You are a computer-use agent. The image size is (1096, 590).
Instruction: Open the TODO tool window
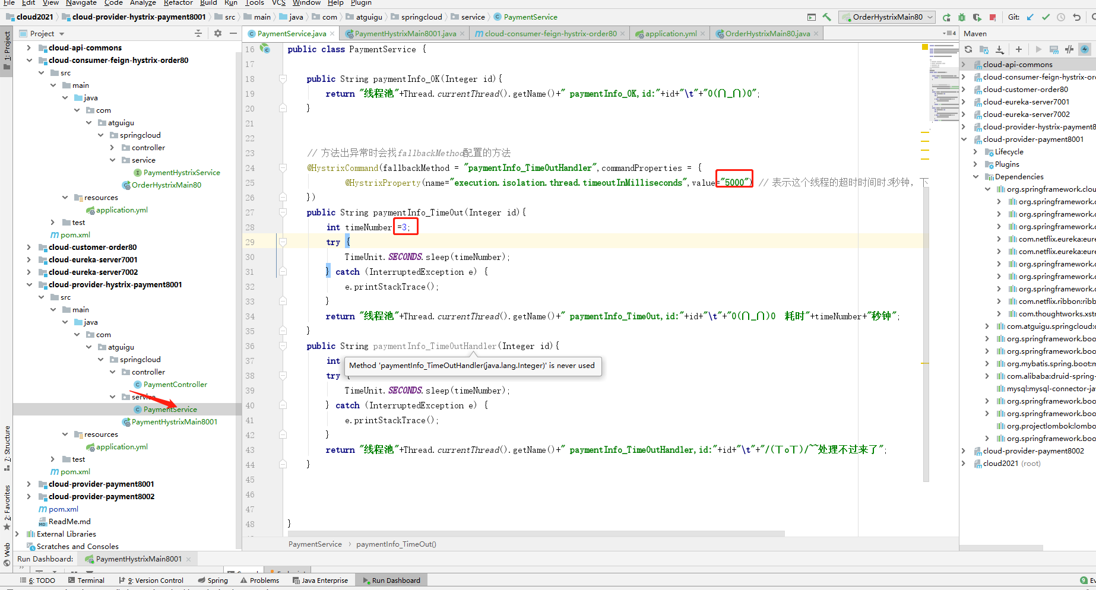coord(37,581)
